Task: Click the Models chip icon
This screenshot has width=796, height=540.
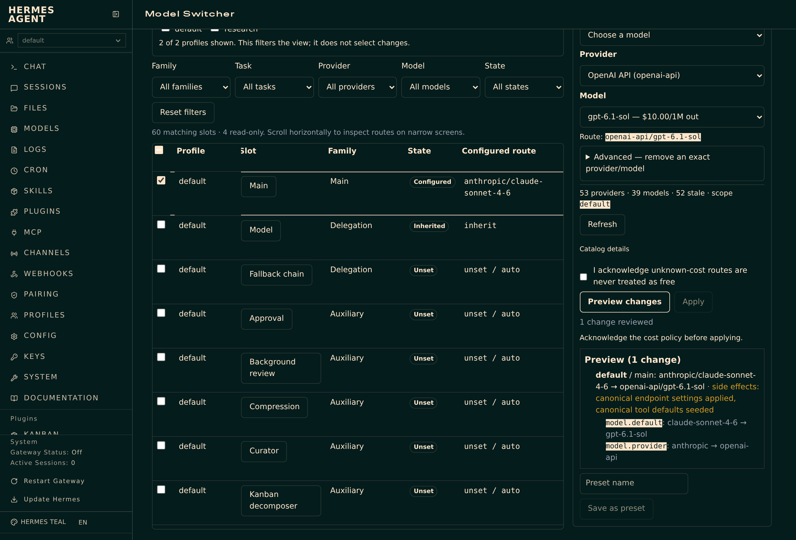Action: click(x=14, y=129)
